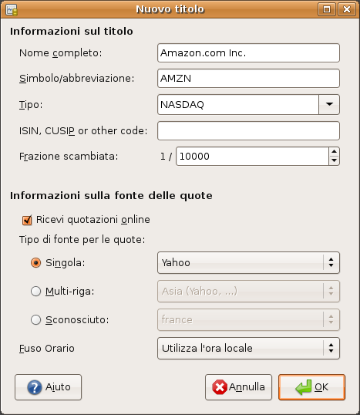The height and width of the screenshot is (415, 360).
Task: Select the Singola radio button
Action: [35, 263]
